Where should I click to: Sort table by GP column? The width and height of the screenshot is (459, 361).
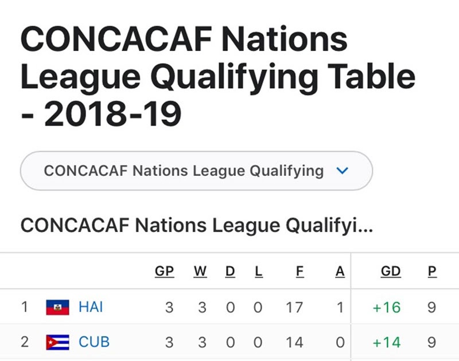point(165,271)
